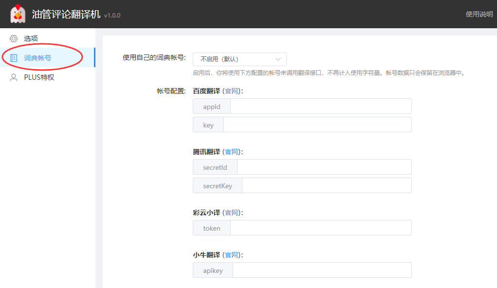This screenshot has width=497, height=288.
Task: Open the PLUS特权 menu item
Action: (x=48, y=77)
